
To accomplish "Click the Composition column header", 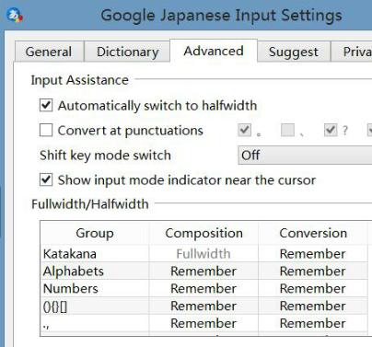I will coord(203,233).
